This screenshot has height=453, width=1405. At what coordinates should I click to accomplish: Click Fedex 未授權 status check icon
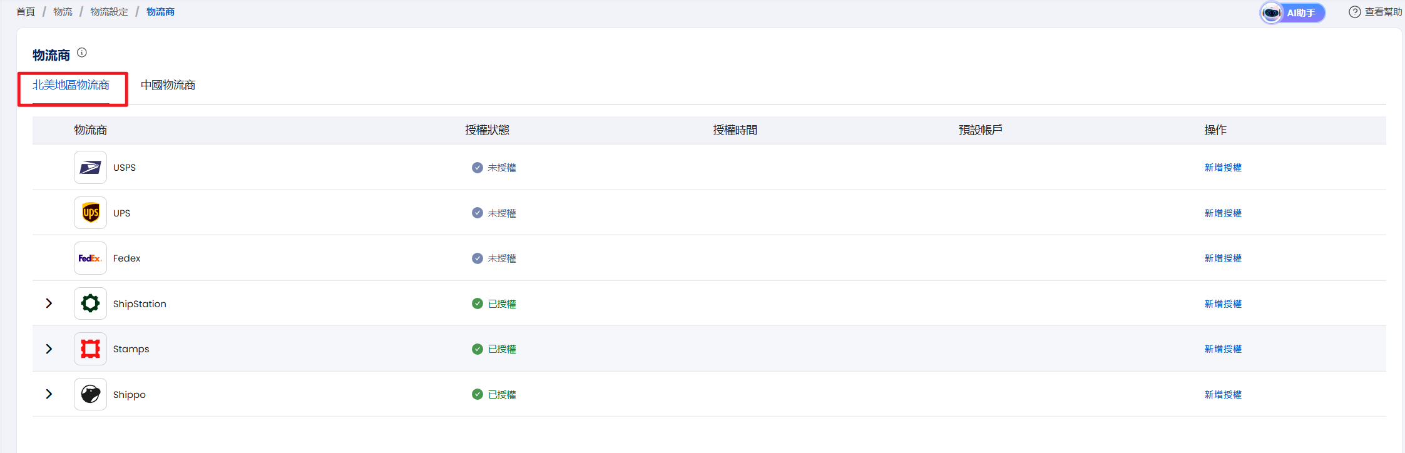point(478,258)
